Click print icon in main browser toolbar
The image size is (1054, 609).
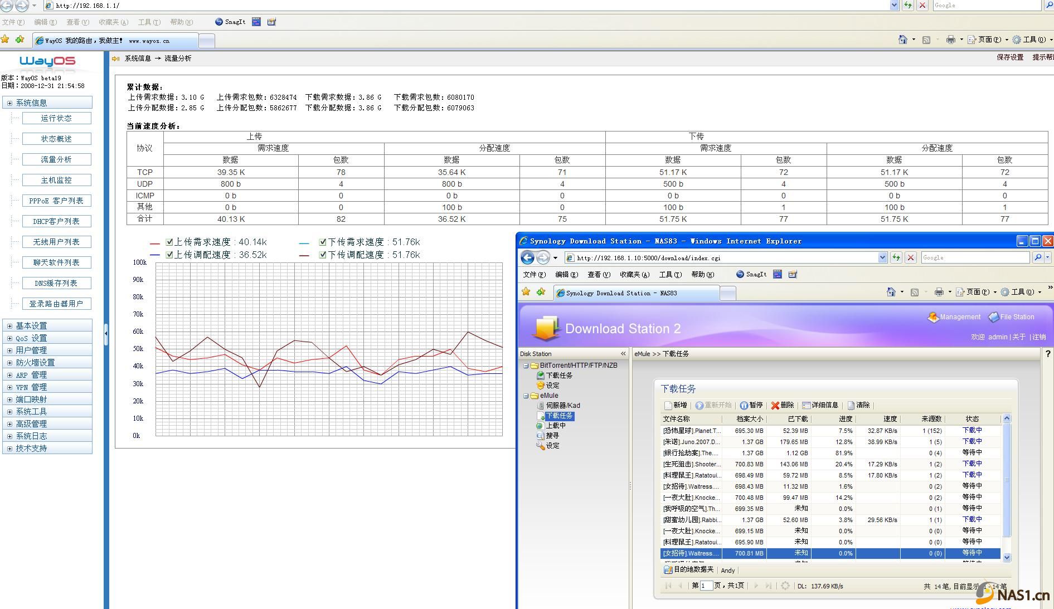tap(951, 40)
